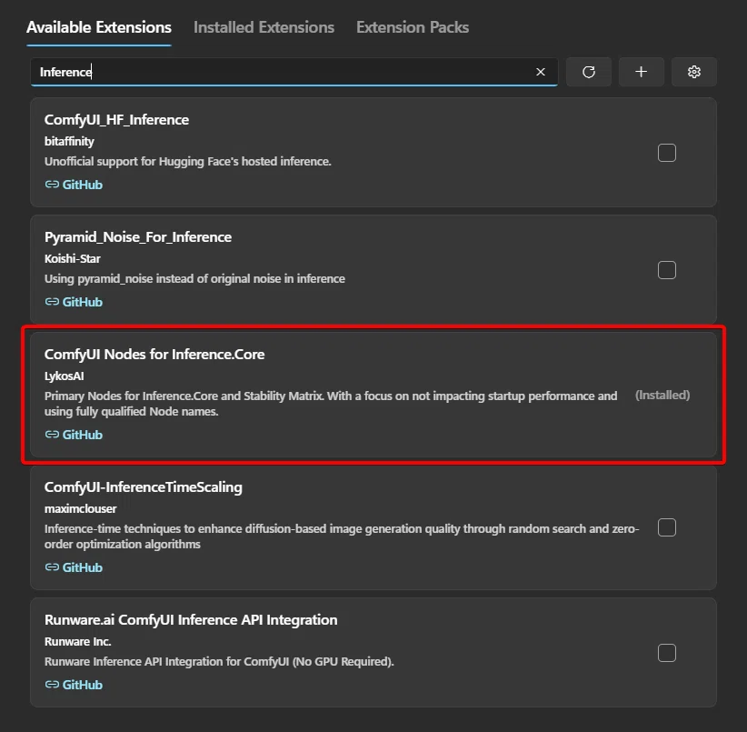Click the Inference-time techniques description text

pyautogui.click(x=342, y=536)
